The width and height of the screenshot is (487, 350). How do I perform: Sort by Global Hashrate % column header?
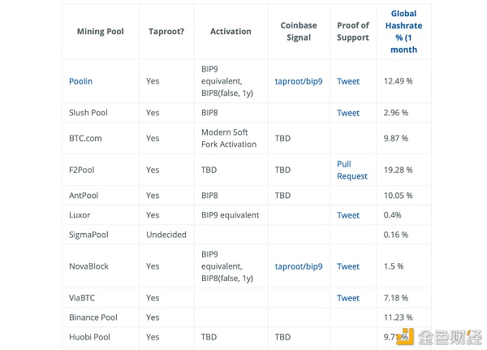(x=403, y=32)
